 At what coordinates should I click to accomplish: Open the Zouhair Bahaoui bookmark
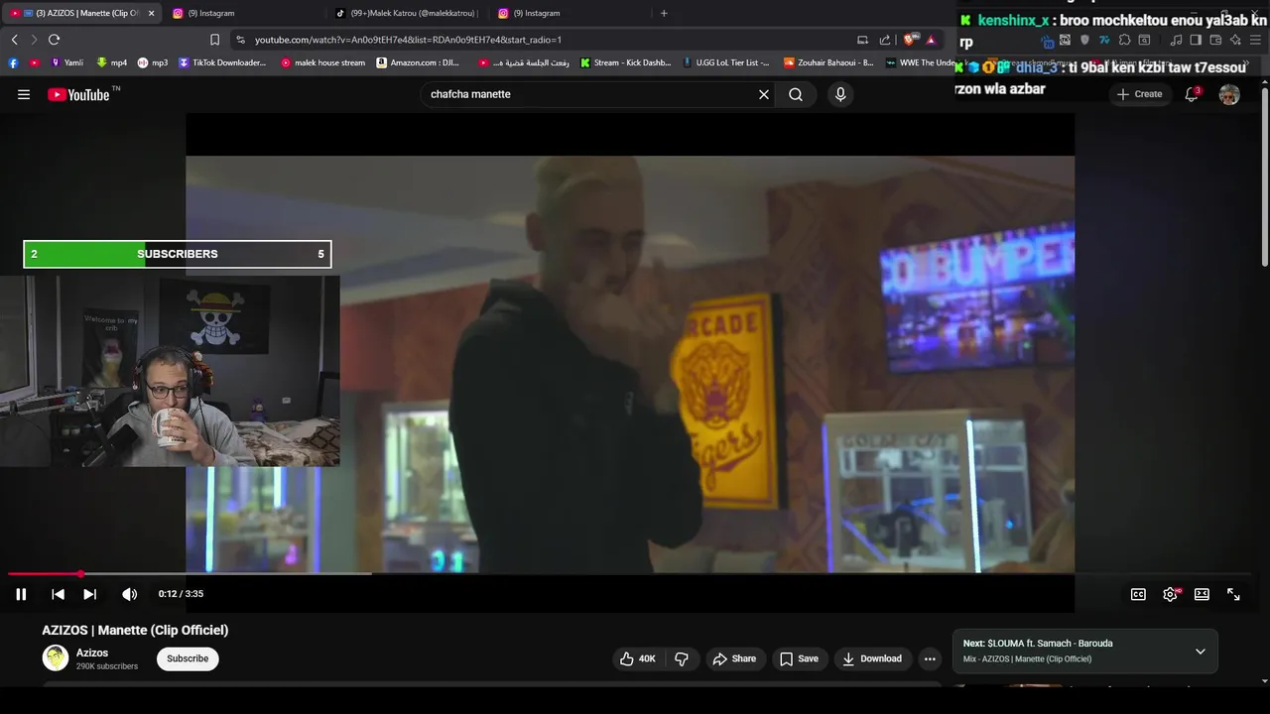pyautogui.click(x=828, y=62)
